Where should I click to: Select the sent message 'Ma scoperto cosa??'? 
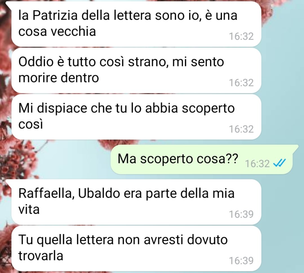[202, 159]
